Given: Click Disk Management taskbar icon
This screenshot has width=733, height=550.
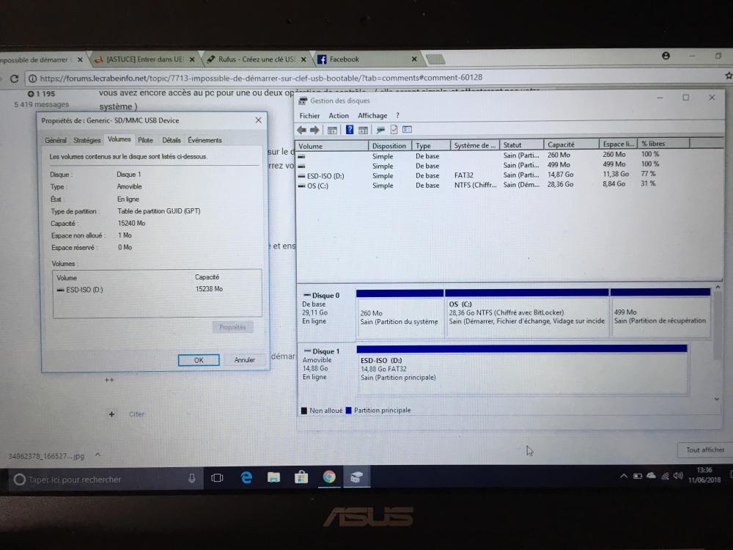Looking at the screenshot, I should (356, 477).
